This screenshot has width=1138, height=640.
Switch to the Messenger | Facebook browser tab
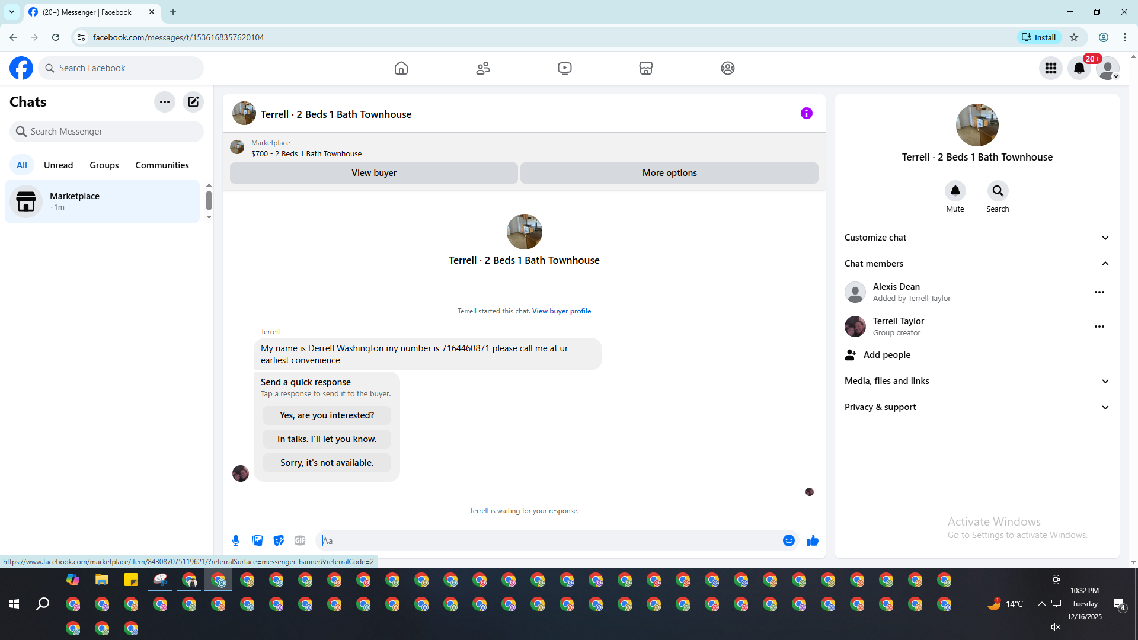[92, 12]
